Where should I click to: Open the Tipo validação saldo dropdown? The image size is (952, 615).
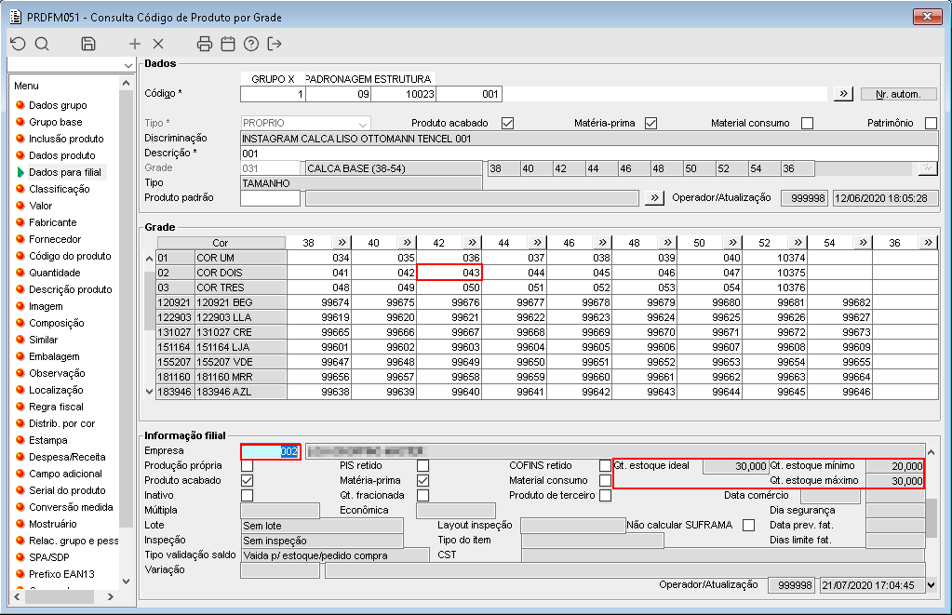(x=335, y=555)
